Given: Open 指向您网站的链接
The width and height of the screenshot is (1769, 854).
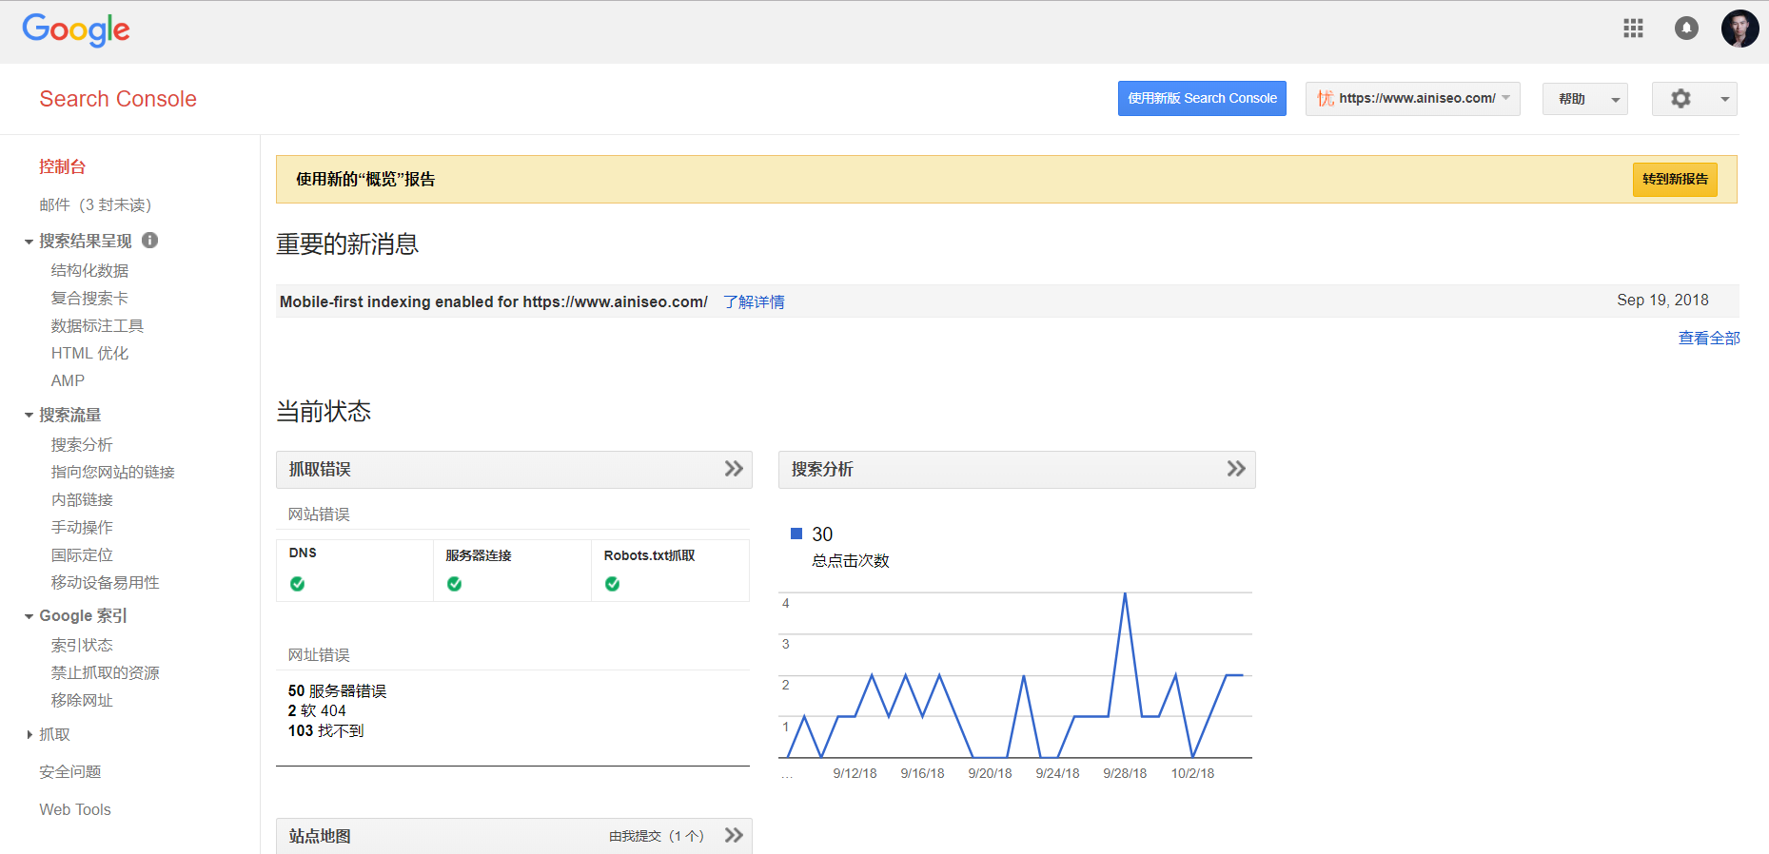Looking at the screenshot, I should 112,472.
